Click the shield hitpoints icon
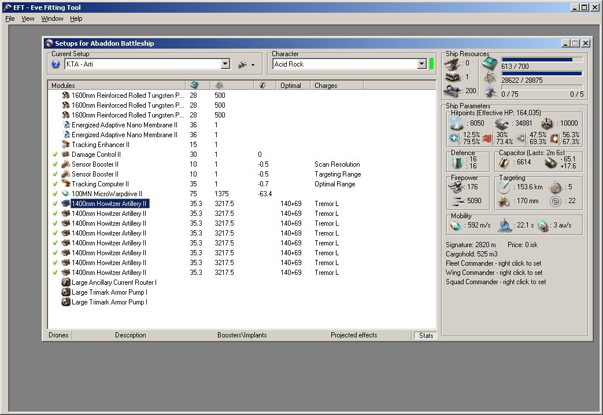The image size is (603, 415). click(x=457, y=123)
